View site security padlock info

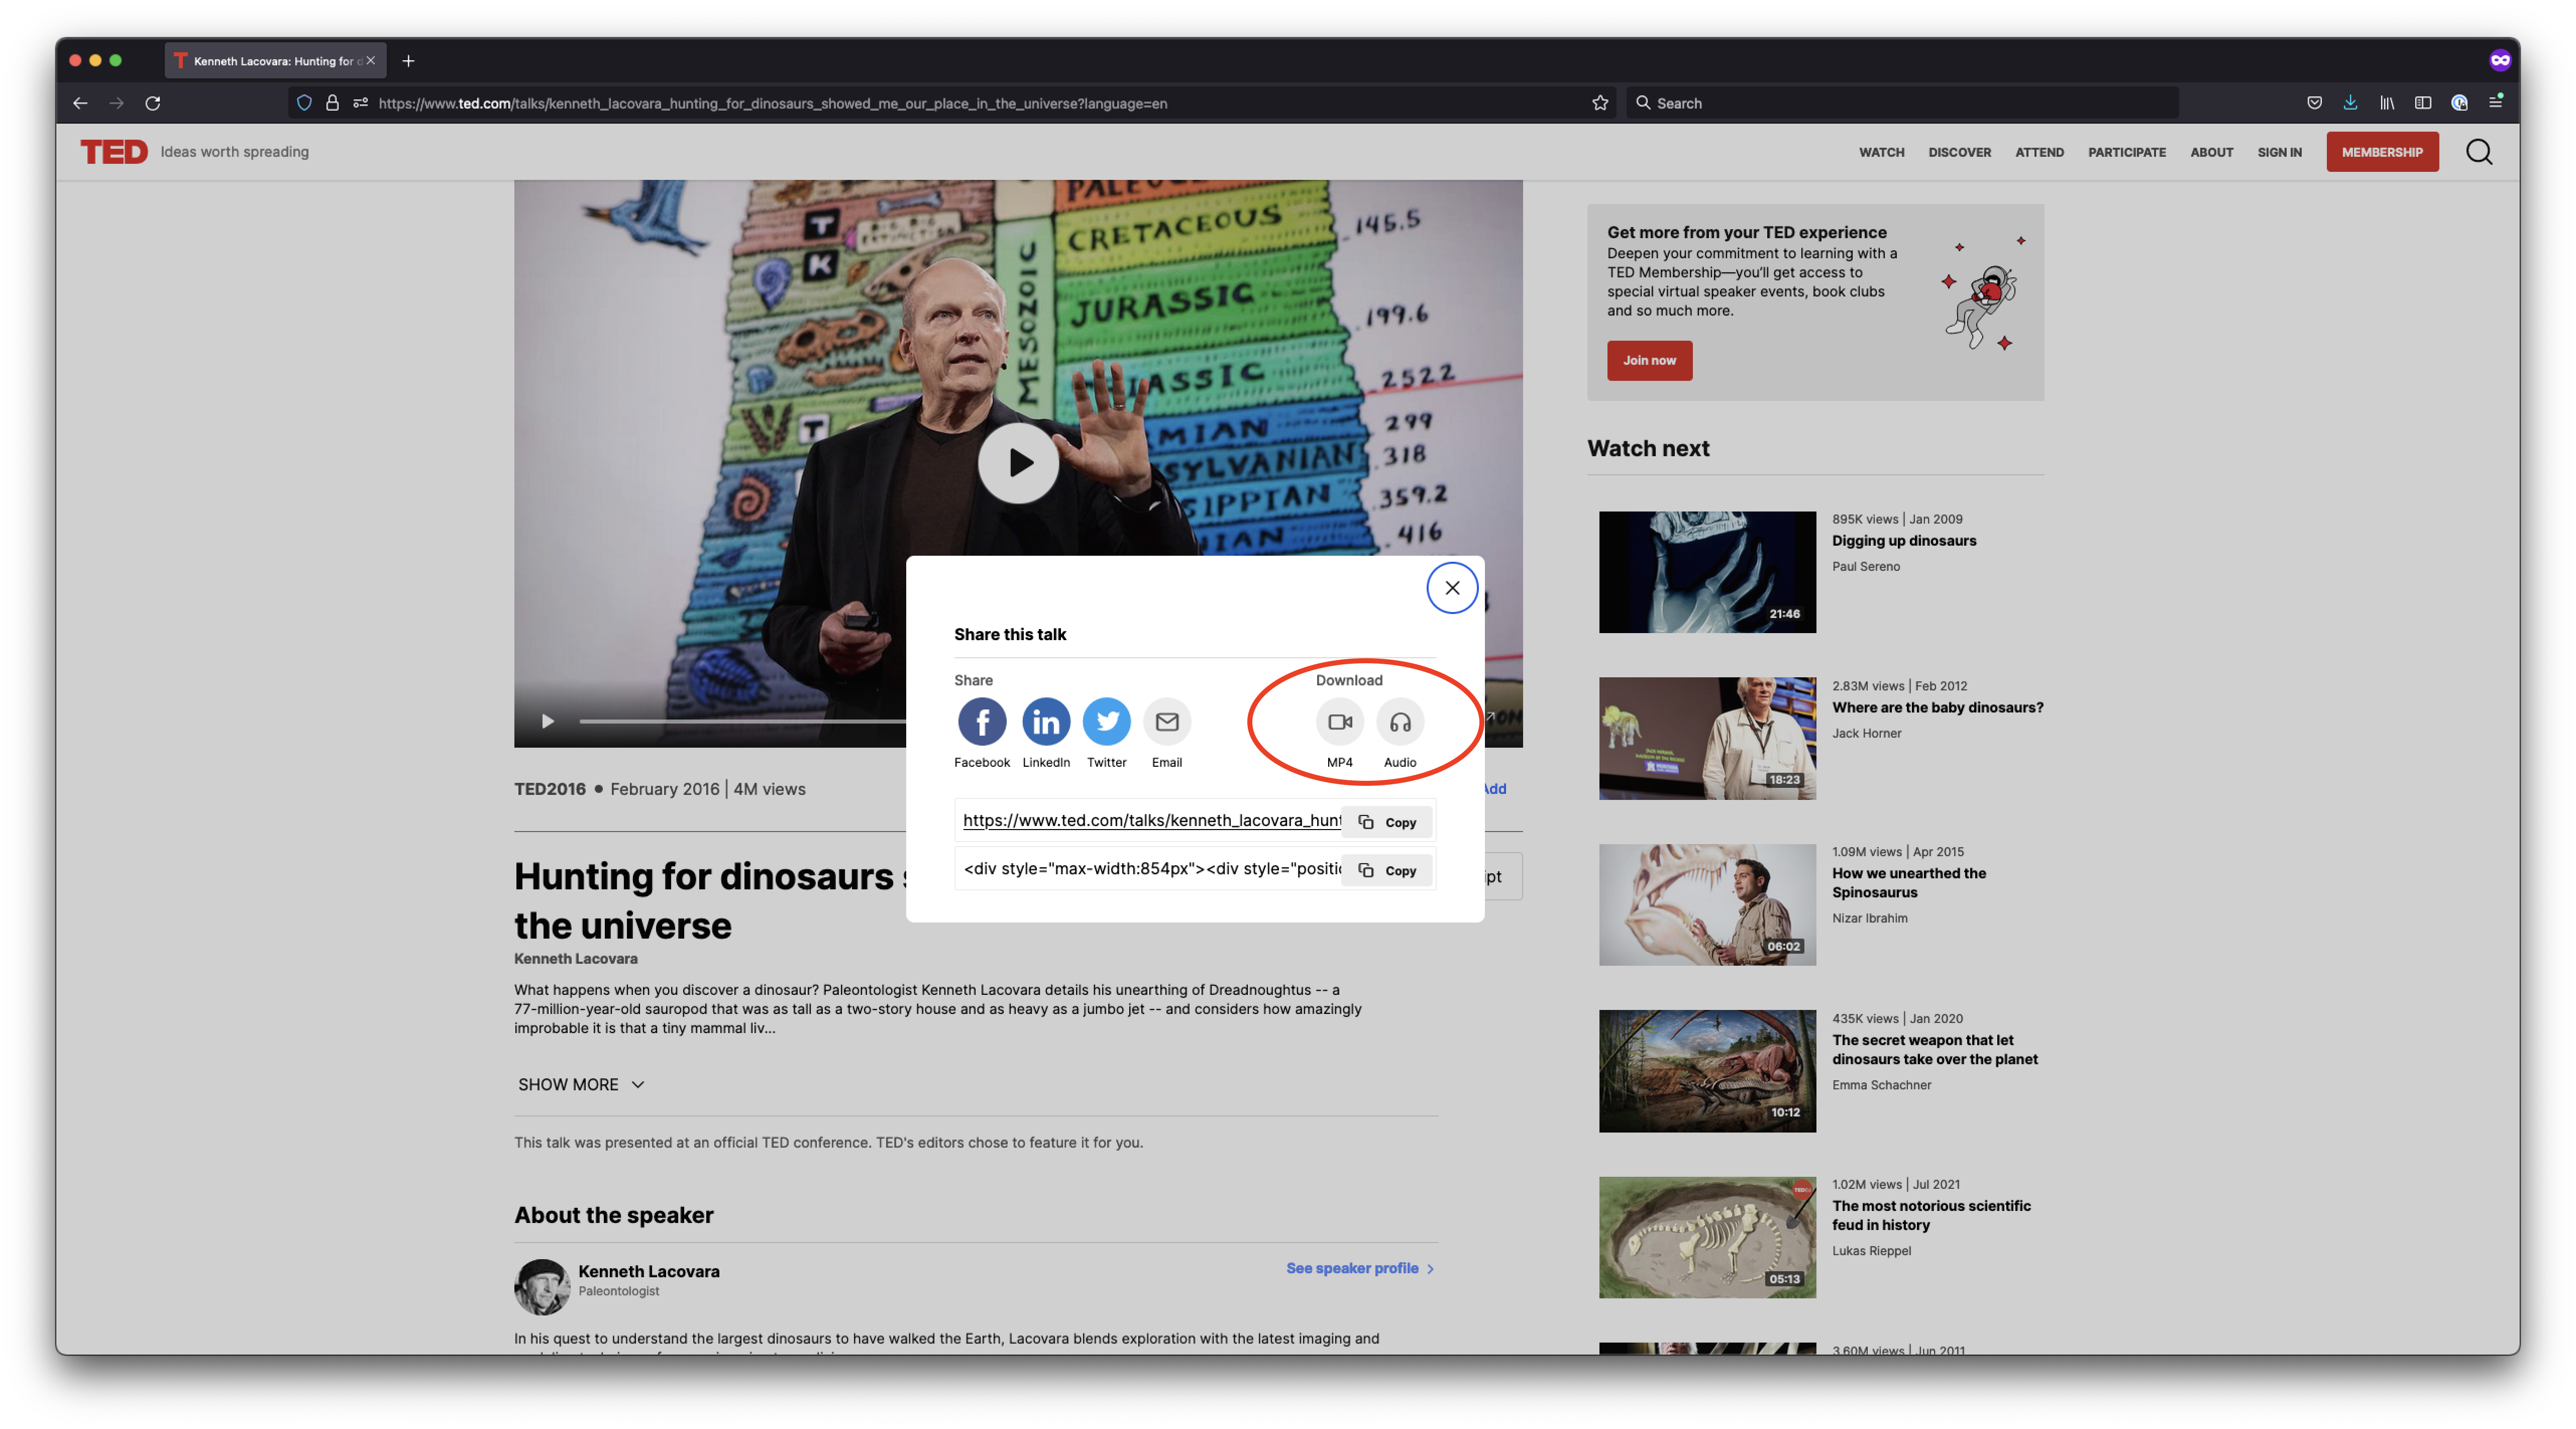332,103
